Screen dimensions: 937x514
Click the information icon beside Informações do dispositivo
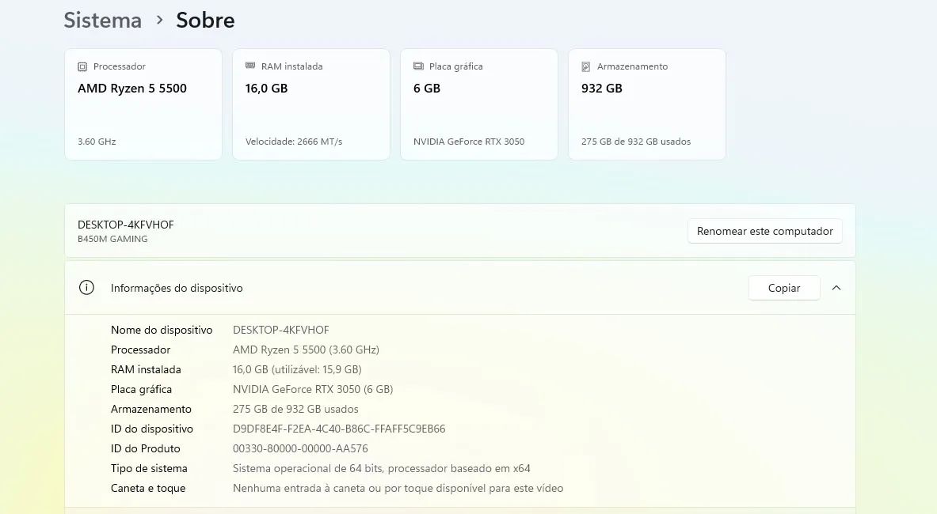[x=86, y=288]
